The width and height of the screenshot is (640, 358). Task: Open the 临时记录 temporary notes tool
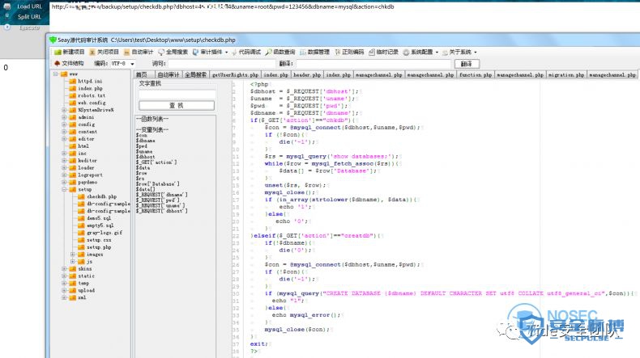(x=384, y=53)
